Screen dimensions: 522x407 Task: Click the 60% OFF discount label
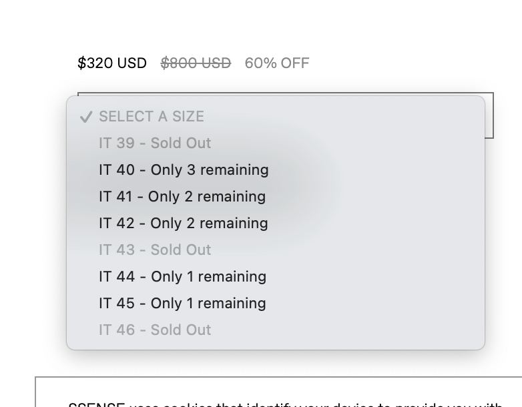click(277, 63)
